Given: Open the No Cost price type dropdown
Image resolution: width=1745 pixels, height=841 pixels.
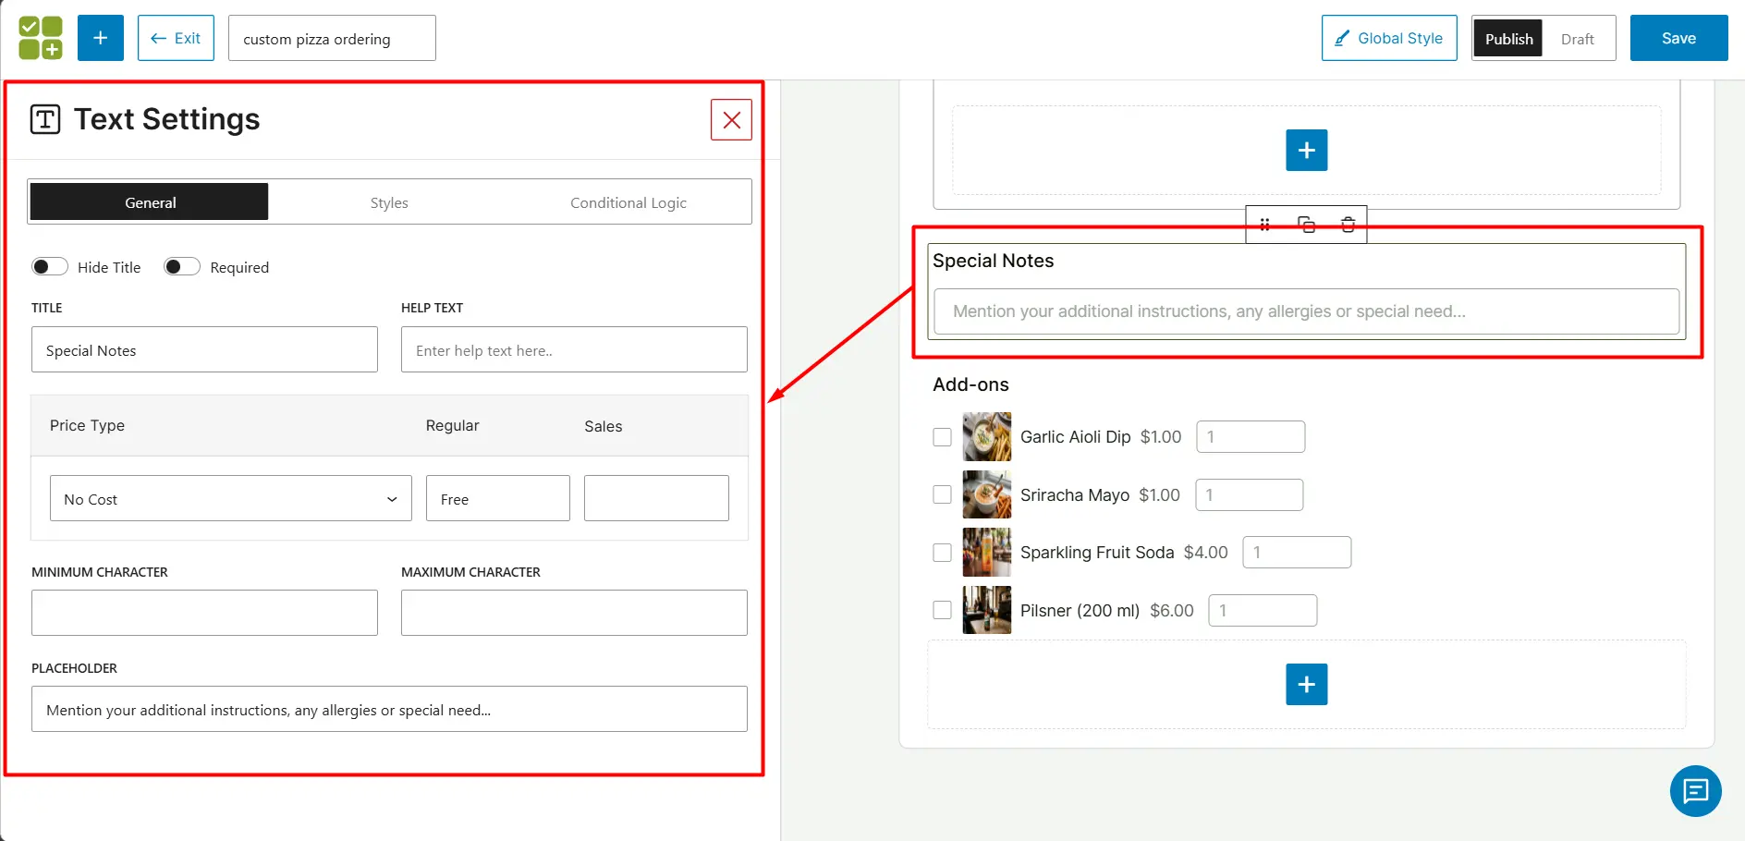Looking at the screenshot, I should point(230,499).
